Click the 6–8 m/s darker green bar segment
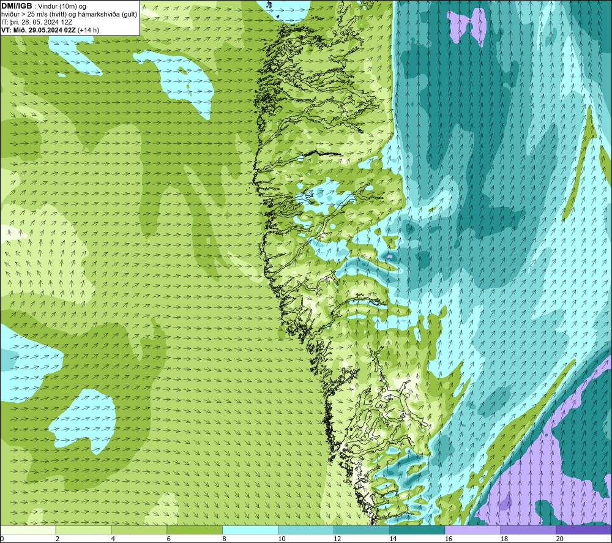 click(x=195, y=530)
